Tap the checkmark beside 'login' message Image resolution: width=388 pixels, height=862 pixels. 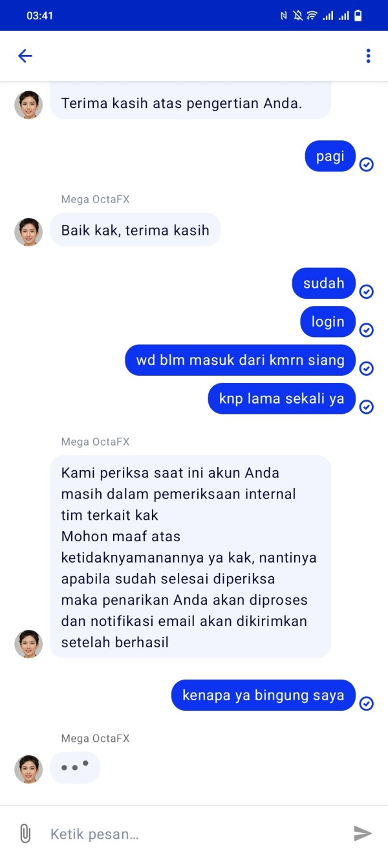[366, 330]
